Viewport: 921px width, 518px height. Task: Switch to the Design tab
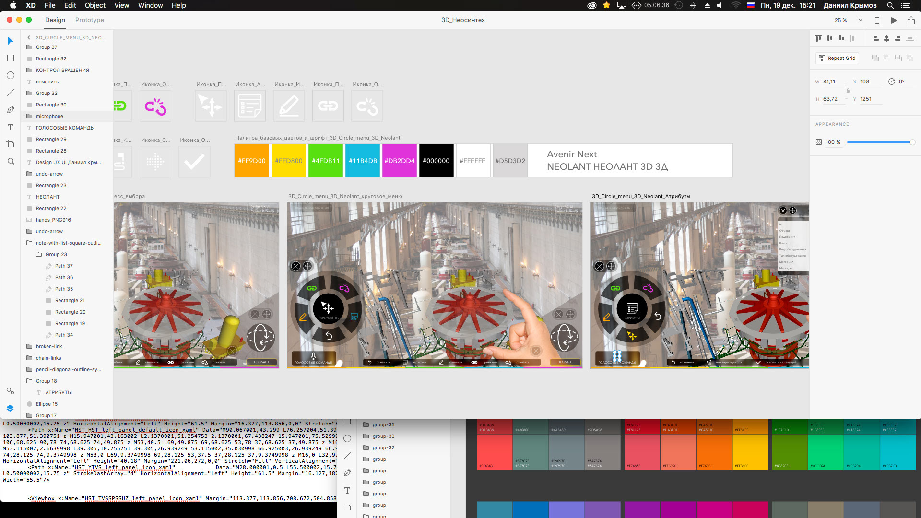click(55, 20)
